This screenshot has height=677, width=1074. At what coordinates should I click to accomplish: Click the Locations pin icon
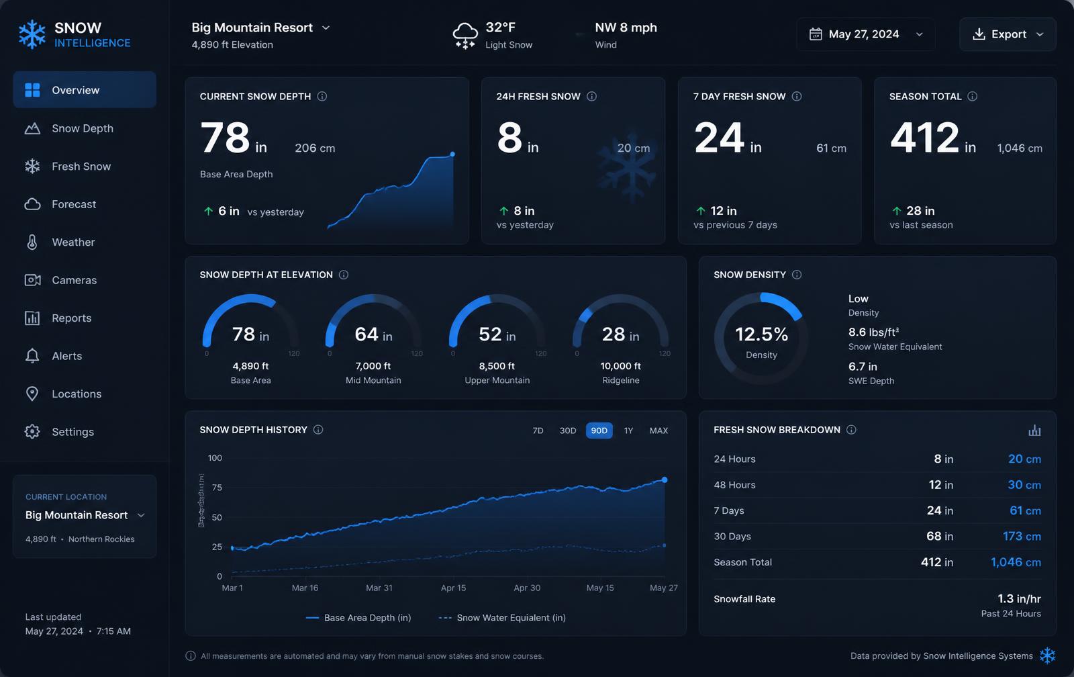click(32, 394)
